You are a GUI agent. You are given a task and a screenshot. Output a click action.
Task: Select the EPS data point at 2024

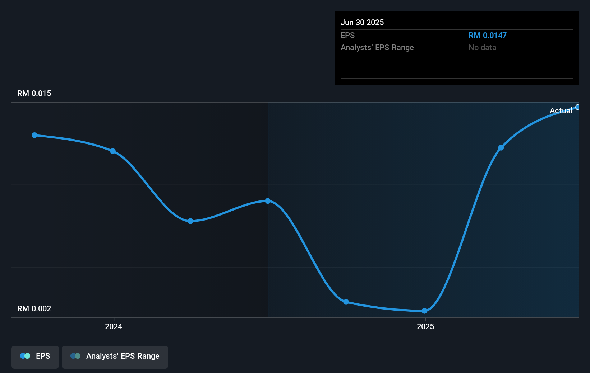113,151
